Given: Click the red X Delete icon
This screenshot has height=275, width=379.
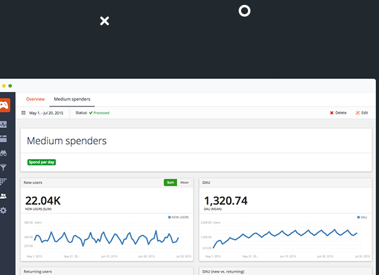Looking at the screenshot, I should point(332,113).
